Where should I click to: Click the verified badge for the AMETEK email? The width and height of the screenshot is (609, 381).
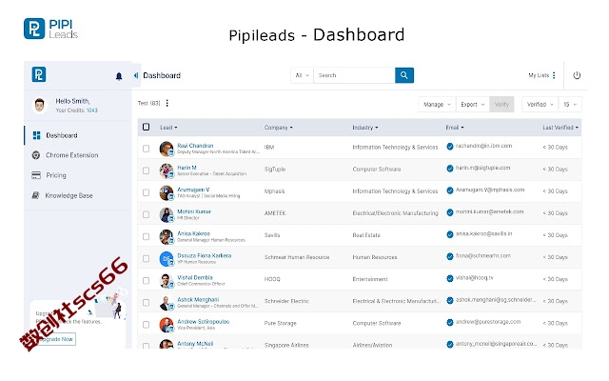(x=450, y=212)
